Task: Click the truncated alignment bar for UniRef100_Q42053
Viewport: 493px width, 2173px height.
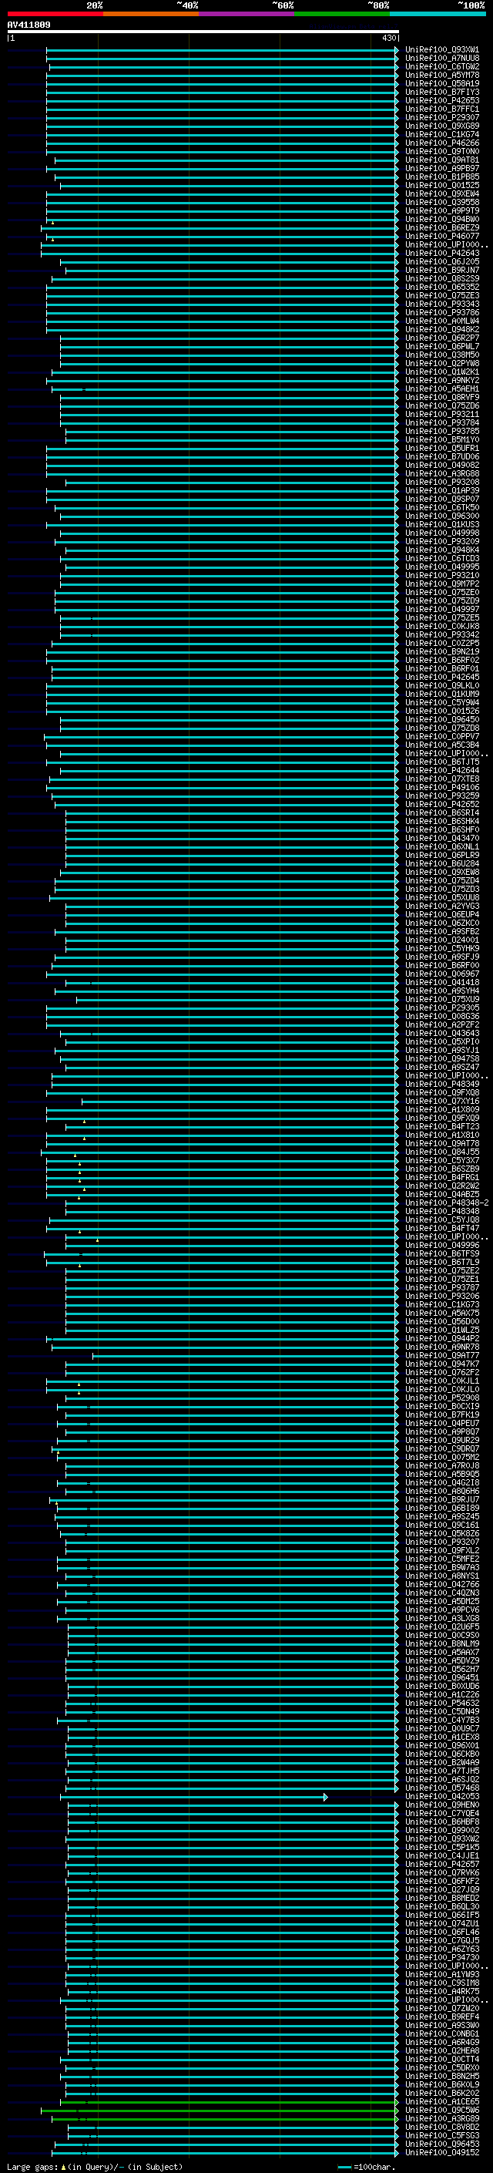Action: coord(193,1797)
